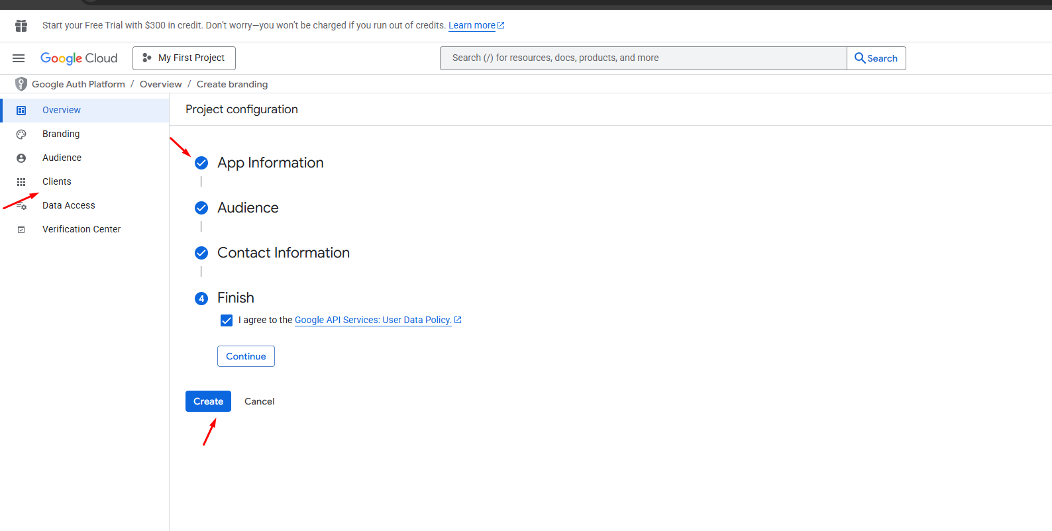Click the Branding palette icon in sidebar

21,134
